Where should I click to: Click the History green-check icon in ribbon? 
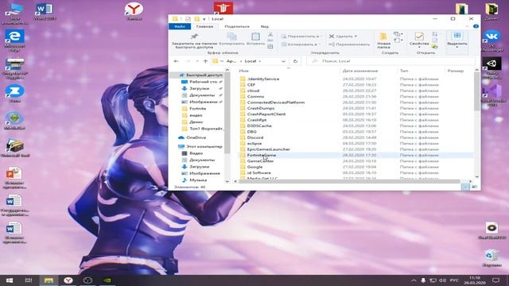click(x=435, y=47)
